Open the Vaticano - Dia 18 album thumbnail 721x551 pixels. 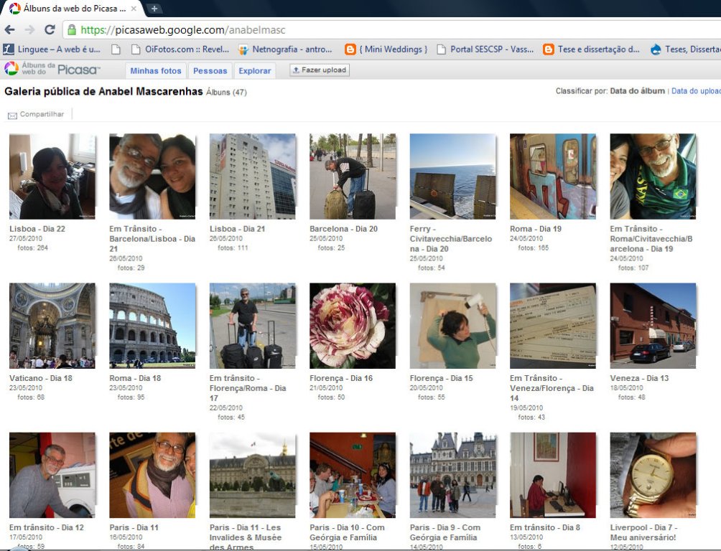tap(52, 326)
